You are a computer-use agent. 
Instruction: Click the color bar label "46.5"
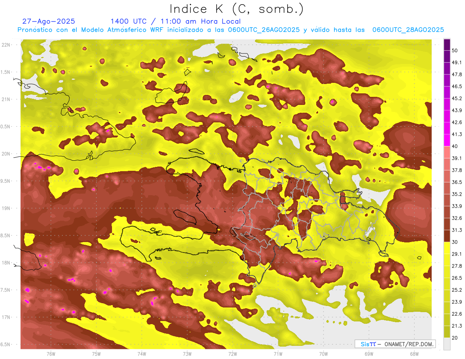tap(456, 86)
